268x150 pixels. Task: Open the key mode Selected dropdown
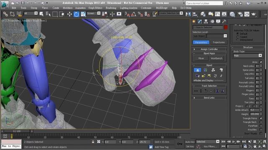pyautogui.click(x=208, y=142)
